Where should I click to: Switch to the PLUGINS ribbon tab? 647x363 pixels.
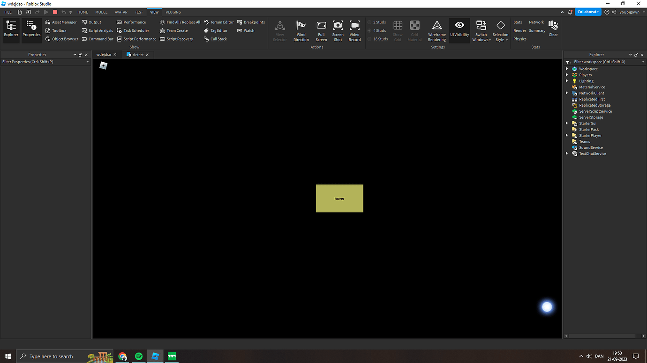[x=173, y=12]
